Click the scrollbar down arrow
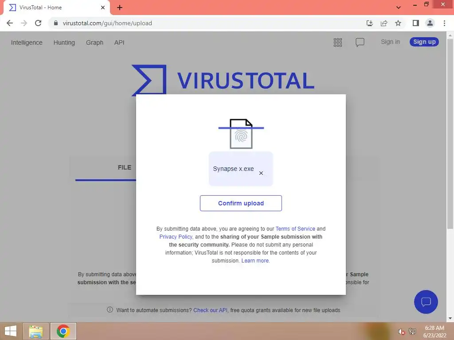This screenshot has height=340, width=454. pos(450,319)
